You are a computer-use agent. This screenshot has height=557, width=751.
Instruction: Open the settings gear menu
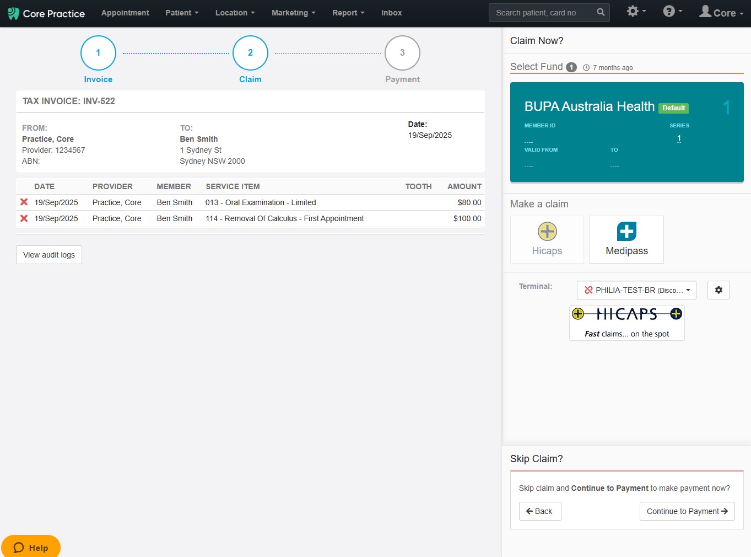pos(636,11)
